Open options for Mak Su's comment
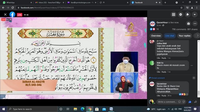 [x=192, y=66]
